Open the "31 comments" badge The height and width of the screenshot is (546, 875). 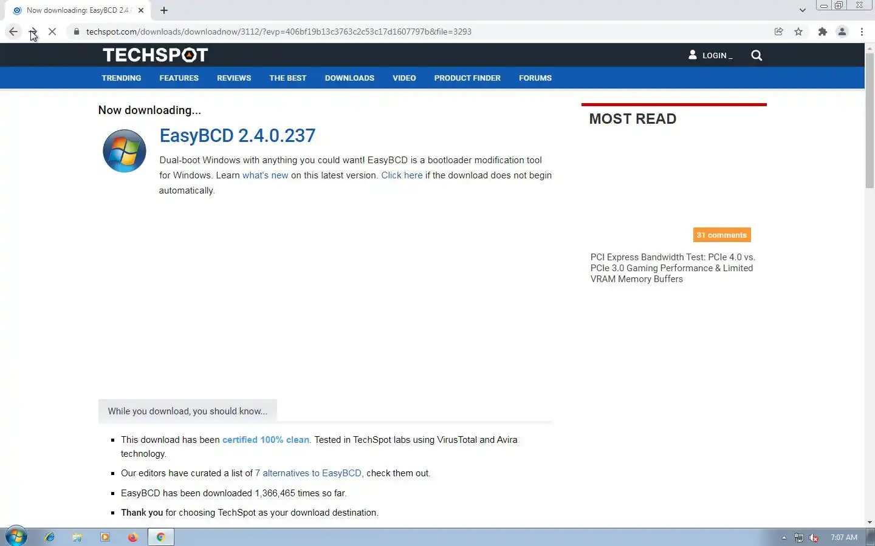point(722,235)
